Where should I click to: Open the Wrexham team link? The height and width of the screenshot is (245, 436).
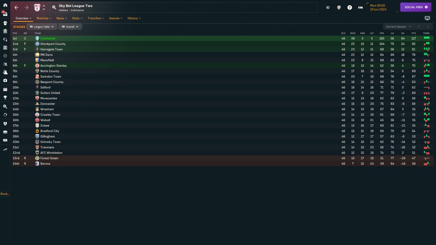[47, 109]
